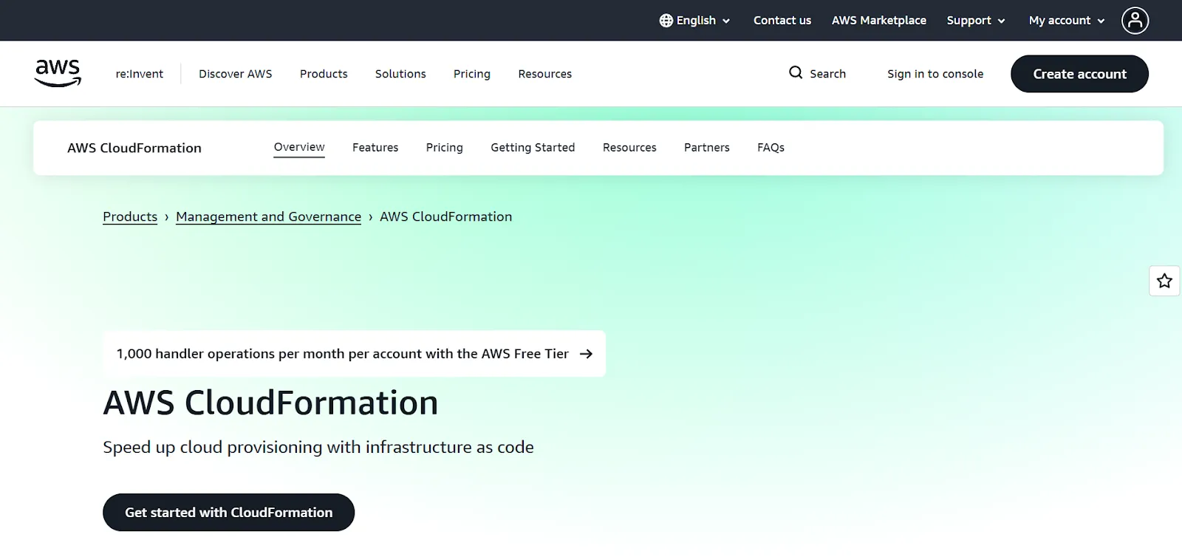1182x557 pixels.
Task: Open the Getting Started tab
Action: 533,148
